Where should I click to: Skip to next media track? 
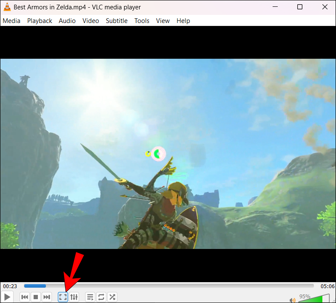(47, 297)
